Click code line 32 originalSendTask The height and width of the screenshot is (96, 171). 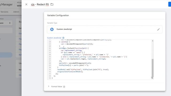(70, 72)
